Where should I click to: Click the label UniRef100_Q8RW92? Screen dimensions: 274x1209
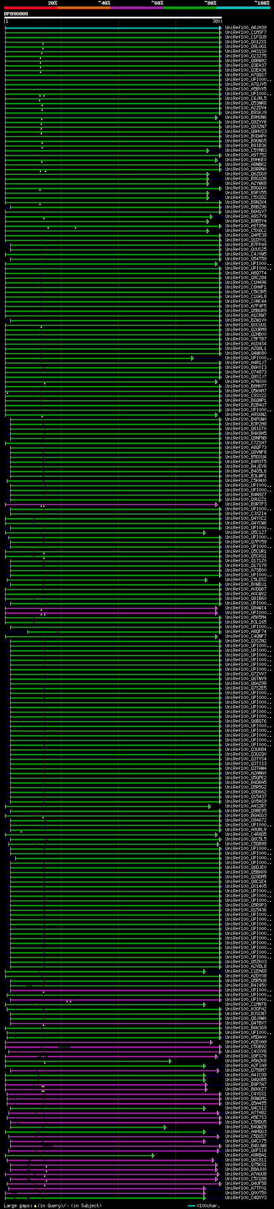[246, 60]
